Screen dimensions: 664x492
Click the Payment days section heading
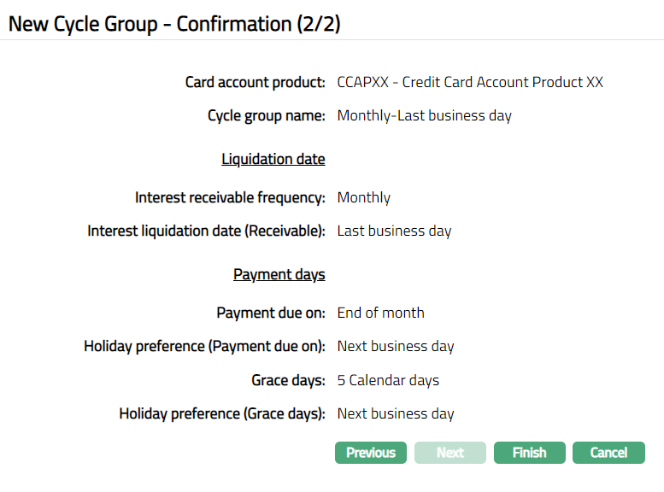pyautogui.click(x=279, y=274)
